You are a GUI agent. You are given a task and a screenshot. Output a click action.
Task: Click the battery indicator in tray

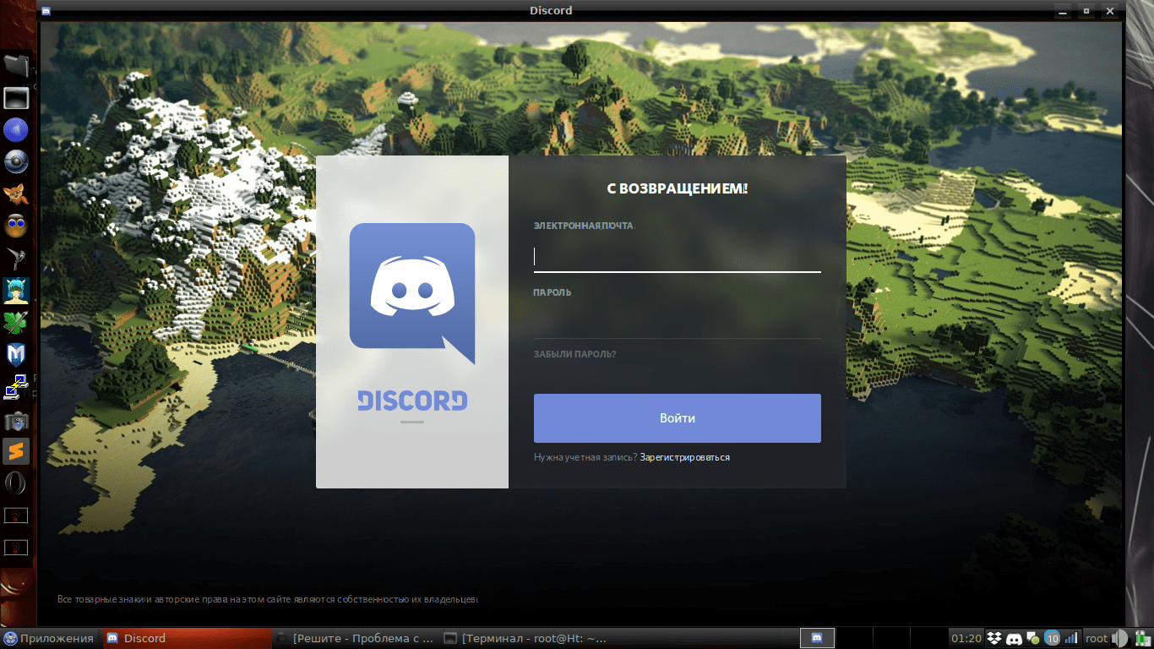[x=1141, y=638]
